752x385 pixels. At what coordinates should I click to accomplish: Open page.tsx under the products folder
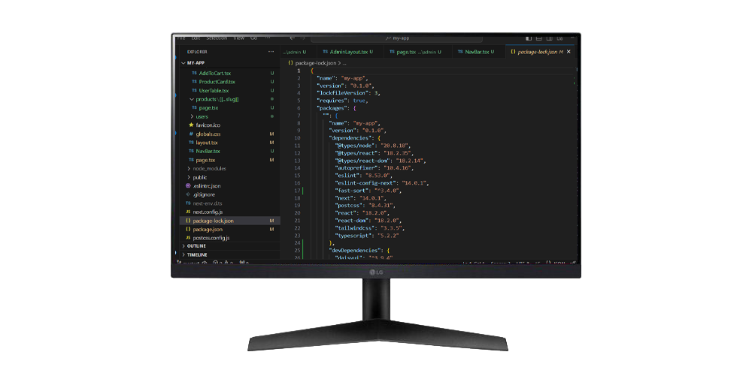[x=229, y=108]
